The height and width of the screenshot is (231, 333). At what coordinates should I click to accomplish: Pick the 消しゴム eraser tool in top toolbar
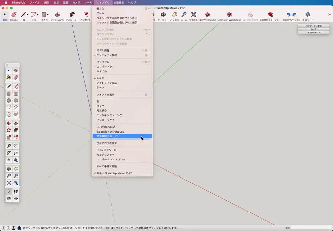14,15
